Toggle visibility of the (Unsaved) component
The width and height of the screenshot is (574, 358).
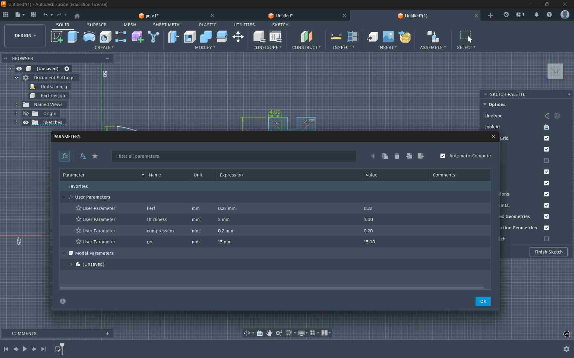pos(19,69)
